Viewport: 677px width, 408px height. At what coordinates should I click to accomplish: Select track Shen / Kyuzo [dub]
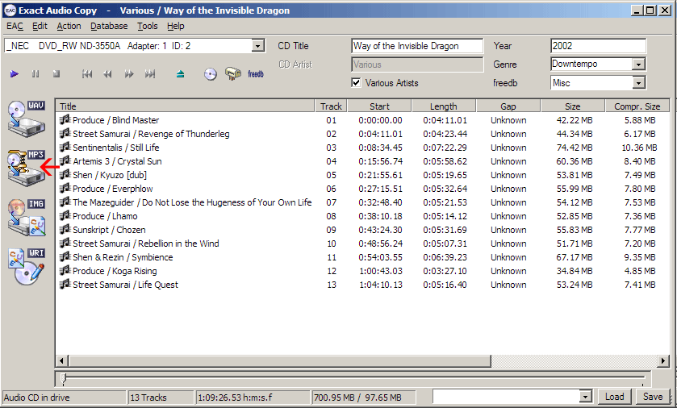(x=109, y=175)
